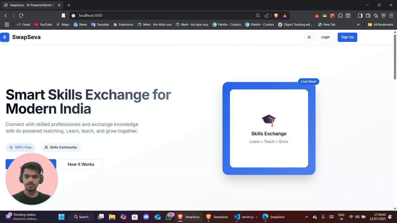View site information icon in address bar
The height and width of the screenshot is (223, 397).
point(74,15)
